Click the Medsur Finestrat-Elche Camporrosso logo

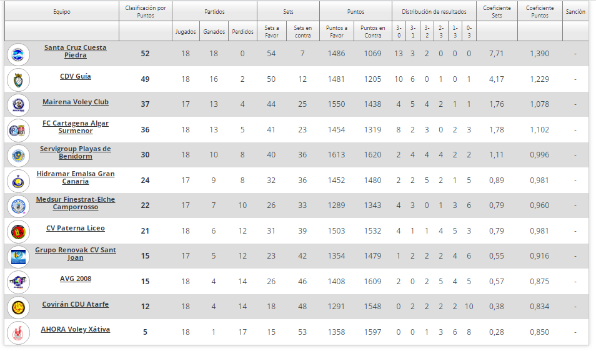coord(18,206)
